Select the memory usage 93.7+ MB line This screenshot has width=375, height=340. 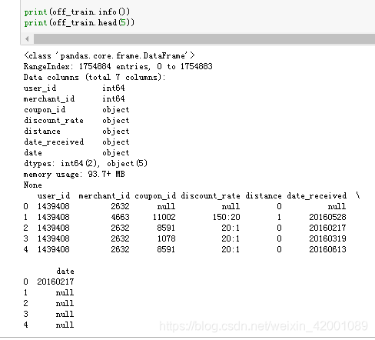(75, 174)
